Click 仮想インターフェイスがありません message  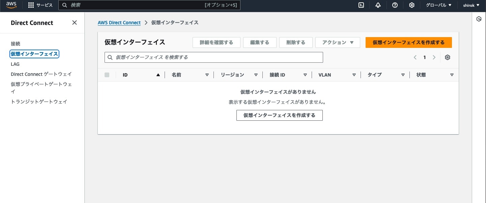point(278,92)
